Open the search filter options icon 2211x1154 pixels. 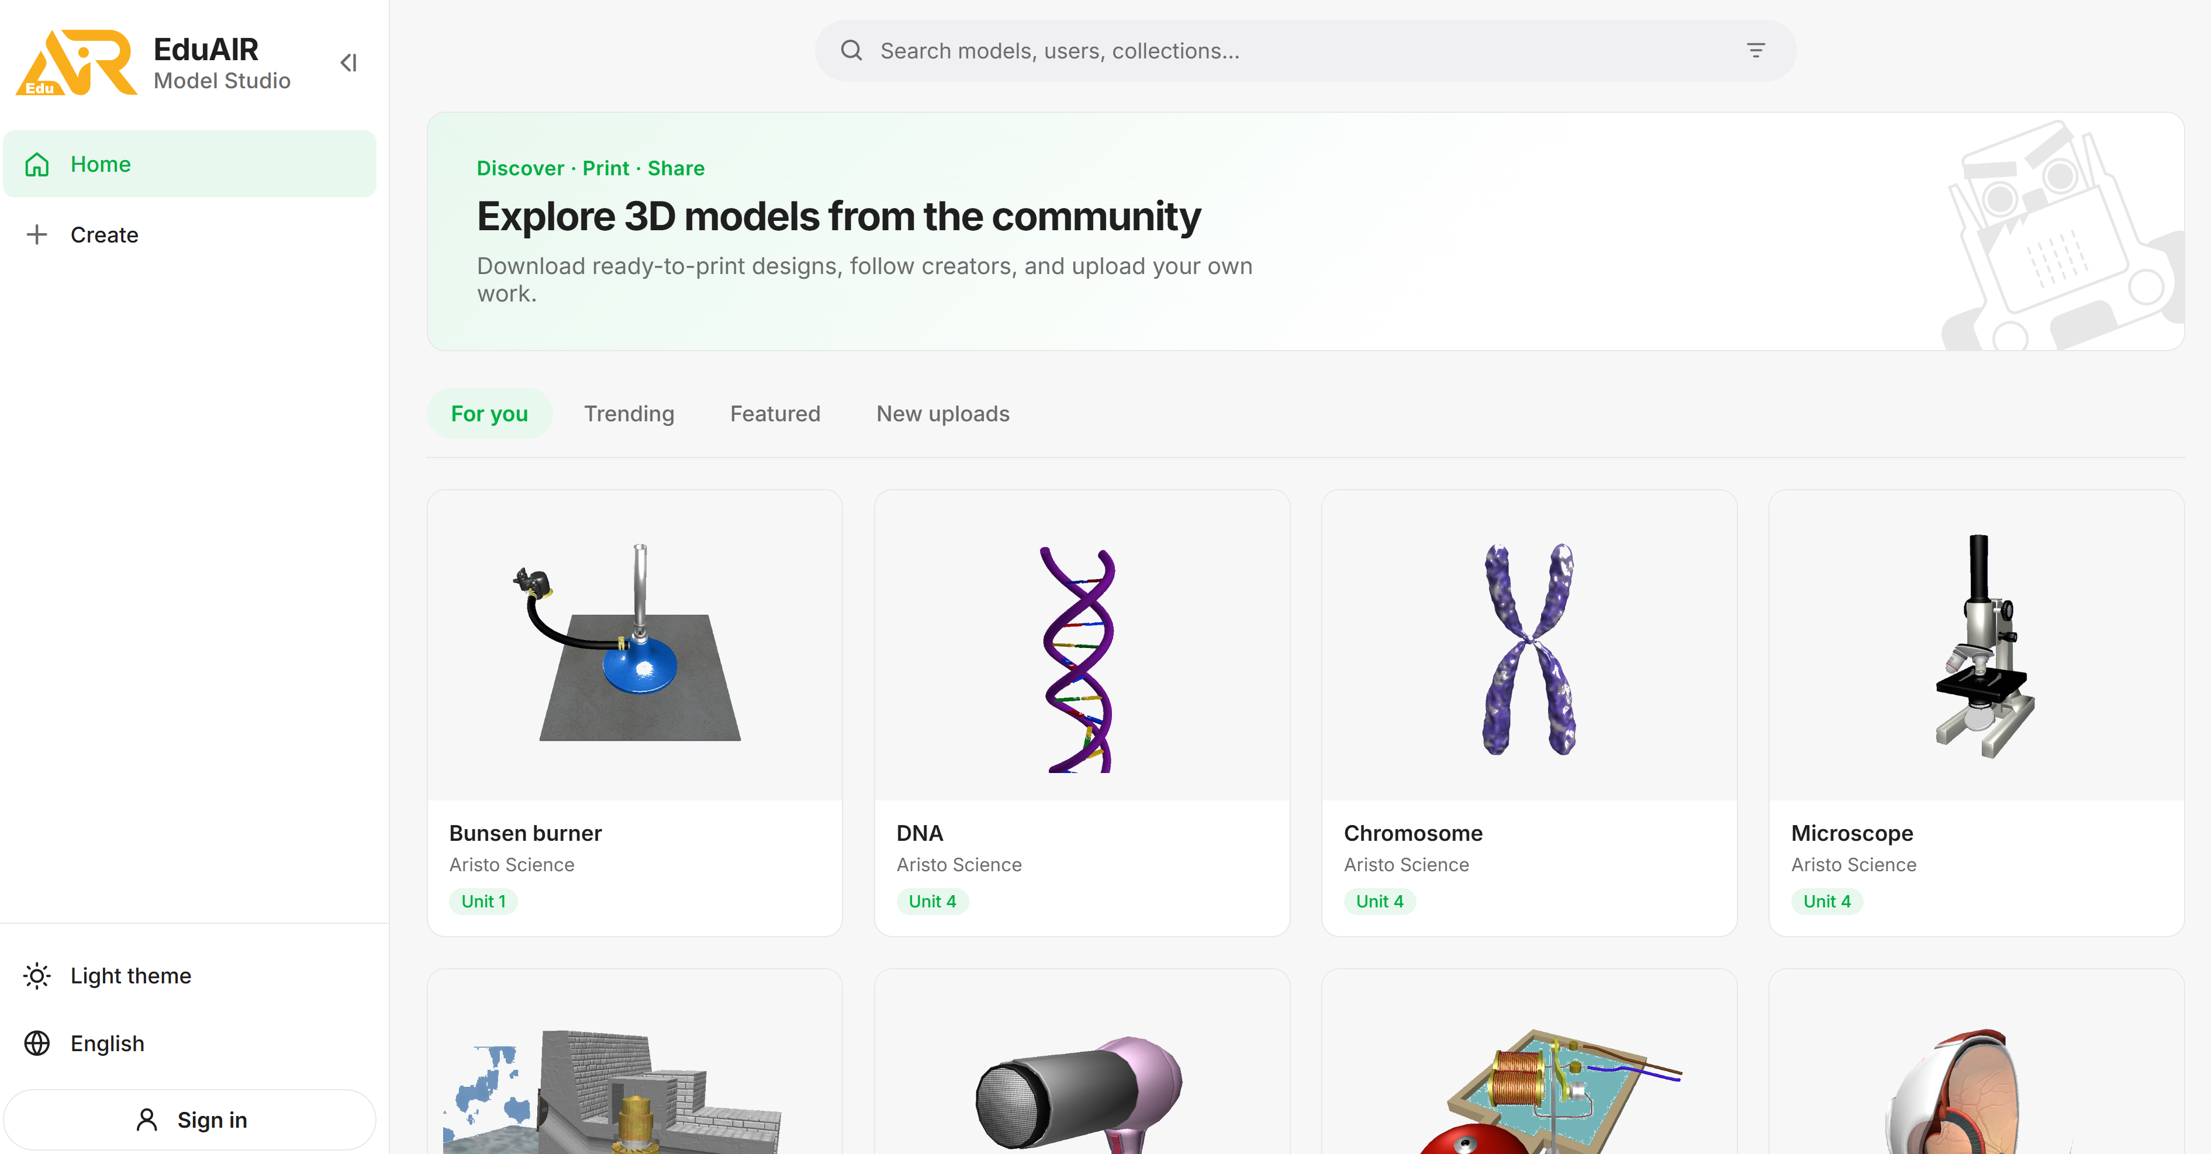[x=1756, y=51]
